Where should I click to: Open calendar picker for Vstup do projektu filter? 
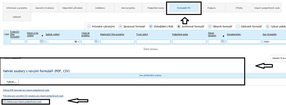click(96, 42)
